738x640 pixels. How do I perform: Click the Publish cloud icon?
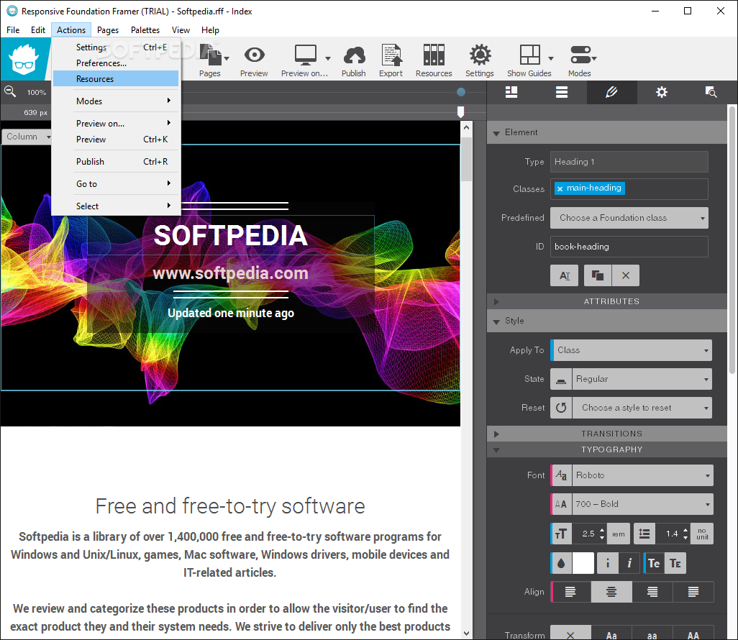(354, 55)
